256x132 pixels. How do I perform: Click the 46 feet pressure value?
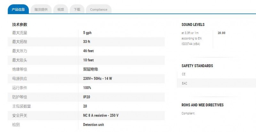tap(88, 51)
